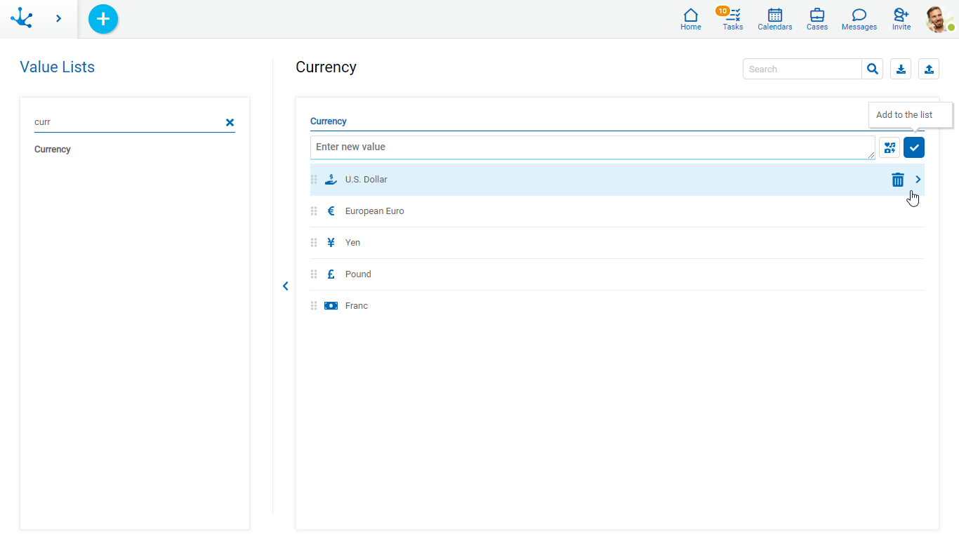The width and height of the screenshot is (959, 539).
Task: Click the Franc drag handle
Action: pos(314,306)
